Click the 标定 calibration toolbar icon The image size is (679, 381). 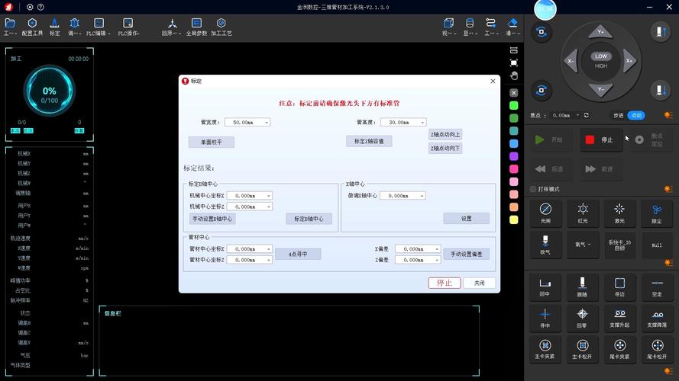coord(54,27)
